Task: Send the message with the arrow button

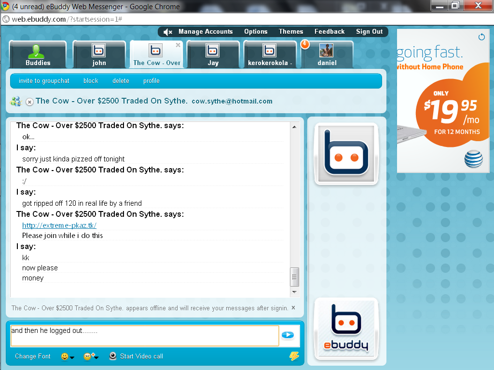Action: 288,335
